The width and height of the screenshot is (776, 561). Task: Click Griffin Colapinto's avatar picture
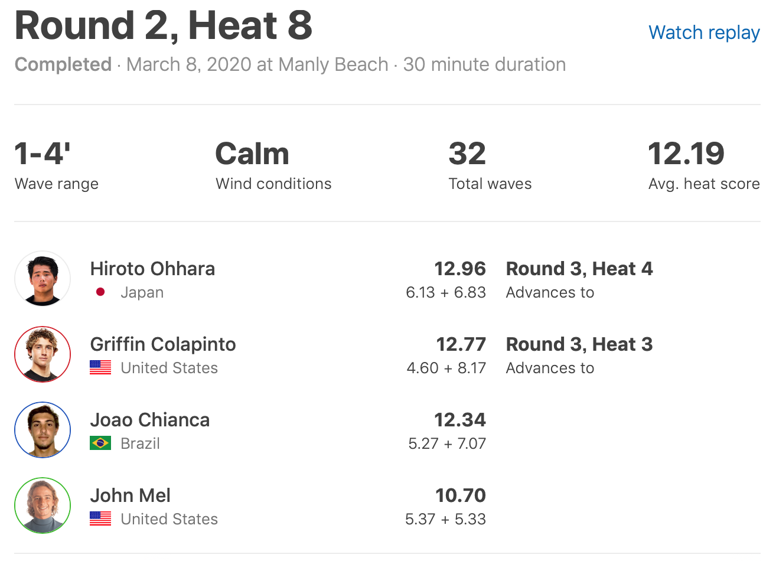coord(43,354)
